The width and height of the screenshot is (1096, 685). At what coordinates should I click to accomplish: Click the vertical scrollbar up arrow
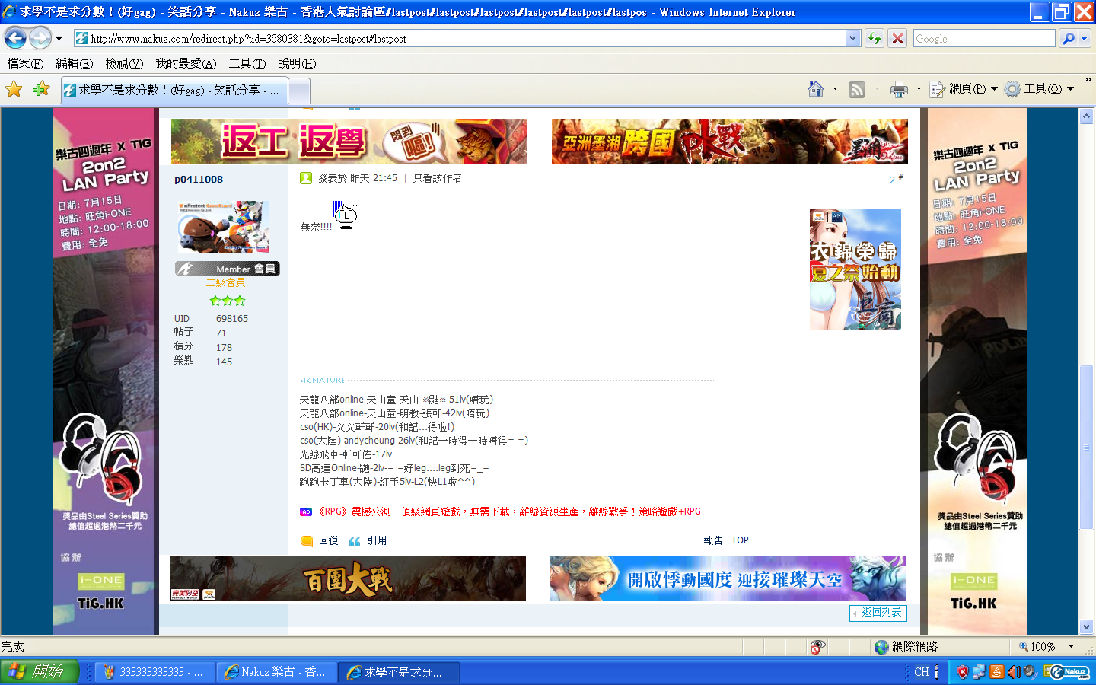coord(1087,116)
